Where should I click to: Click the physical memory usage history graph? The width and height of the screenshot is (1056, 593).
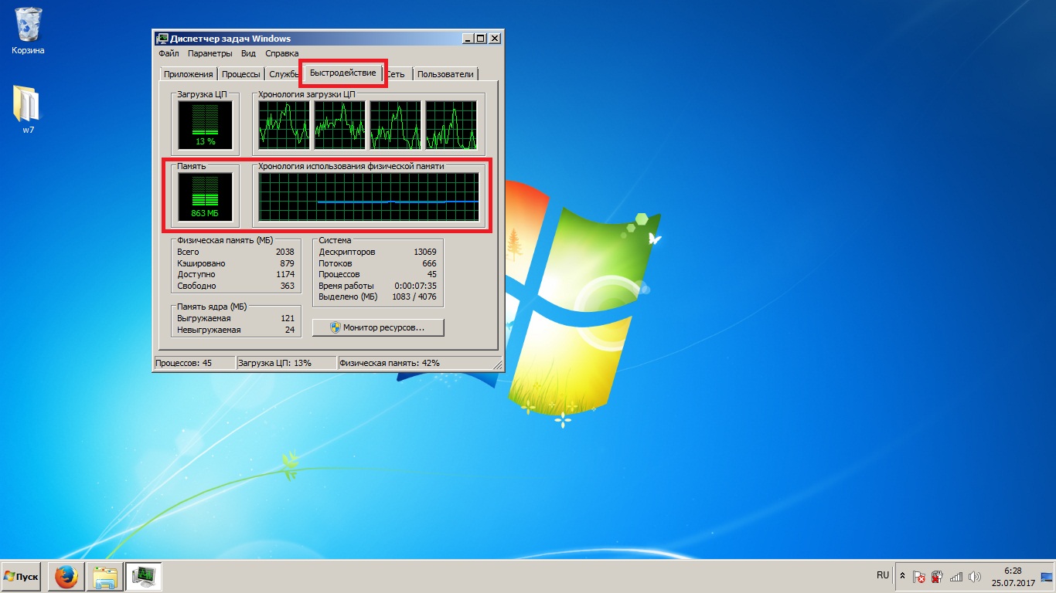click(369, 196)
